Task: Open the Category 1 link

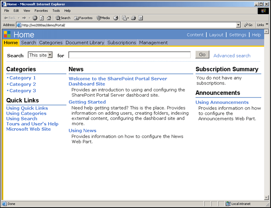Action: tap(22, 78)
